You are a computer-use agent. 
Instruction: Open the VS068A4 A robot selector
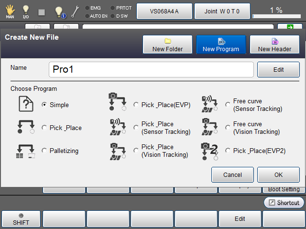click(x=164, y=11)
